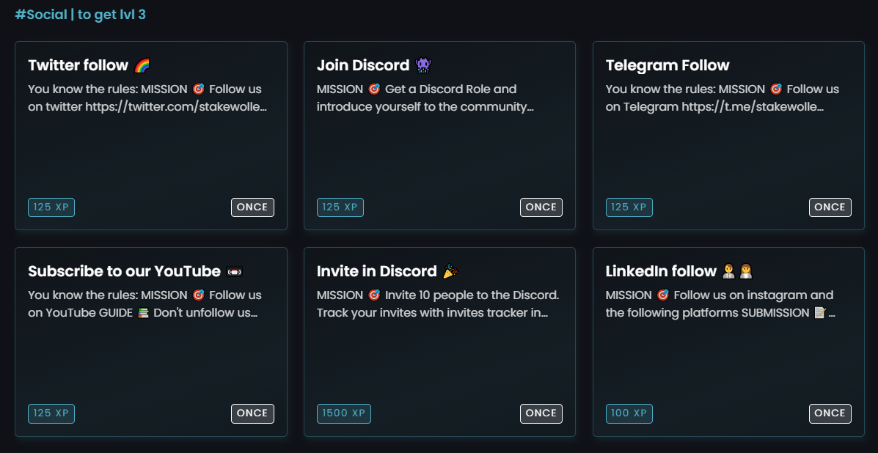Click the books emoji after GUIDE in YouTube card
Screen dimensions: 878x453
point(143,312)
